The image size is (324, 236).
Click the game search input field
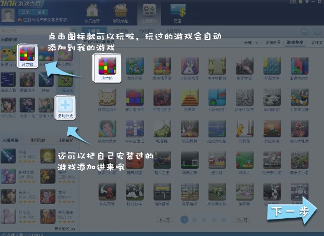36,31
